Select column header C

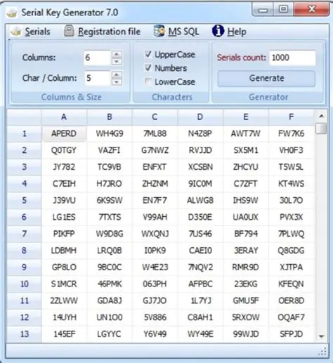pos(155,117)
